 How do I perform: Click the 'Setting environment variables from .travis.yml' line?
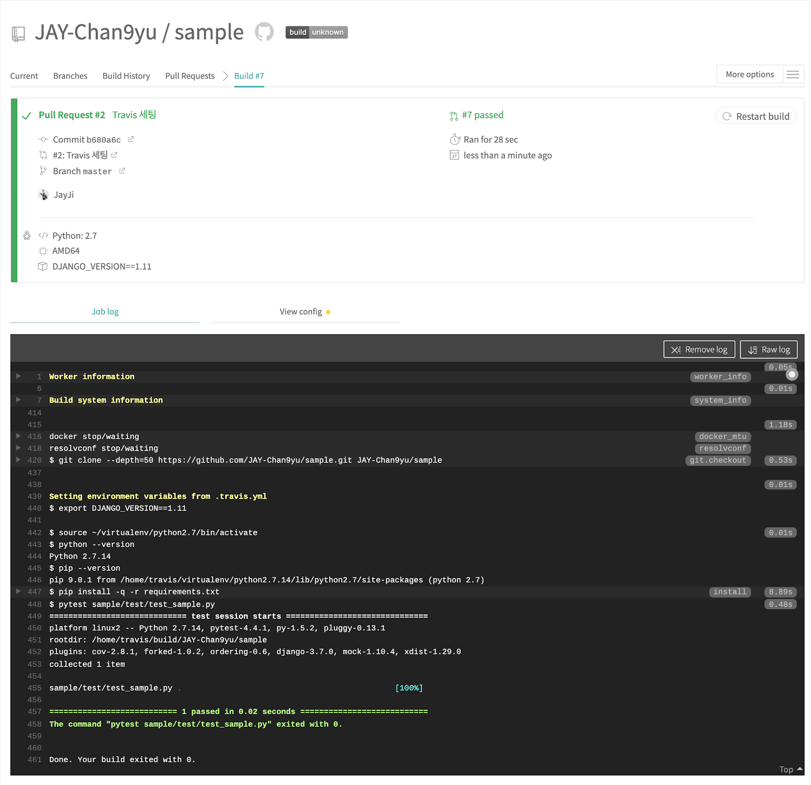[158, 496]
